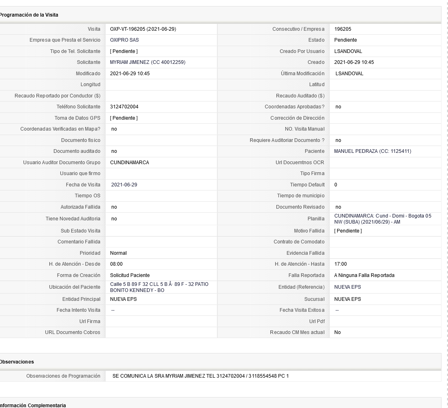Click the 'Información Complementaria' section header
This screenshot has width=448, height=408.
[33, 406]
